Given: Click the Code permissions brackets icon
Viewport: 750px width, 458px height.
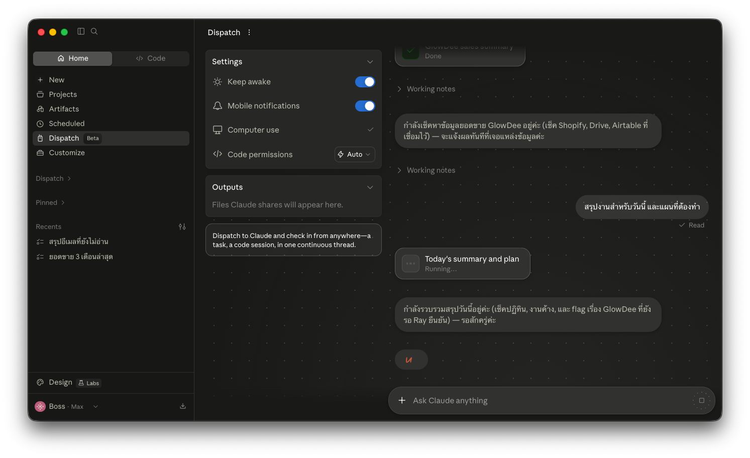Looking at the screenshot, I should pyautogui.click(x=218, y=154).
